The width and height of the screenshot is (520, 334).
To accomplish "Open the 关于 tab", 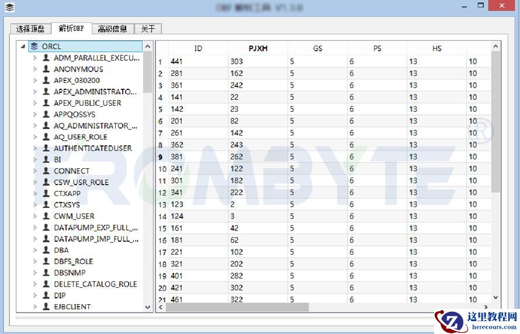I will [x=148, y=29].
